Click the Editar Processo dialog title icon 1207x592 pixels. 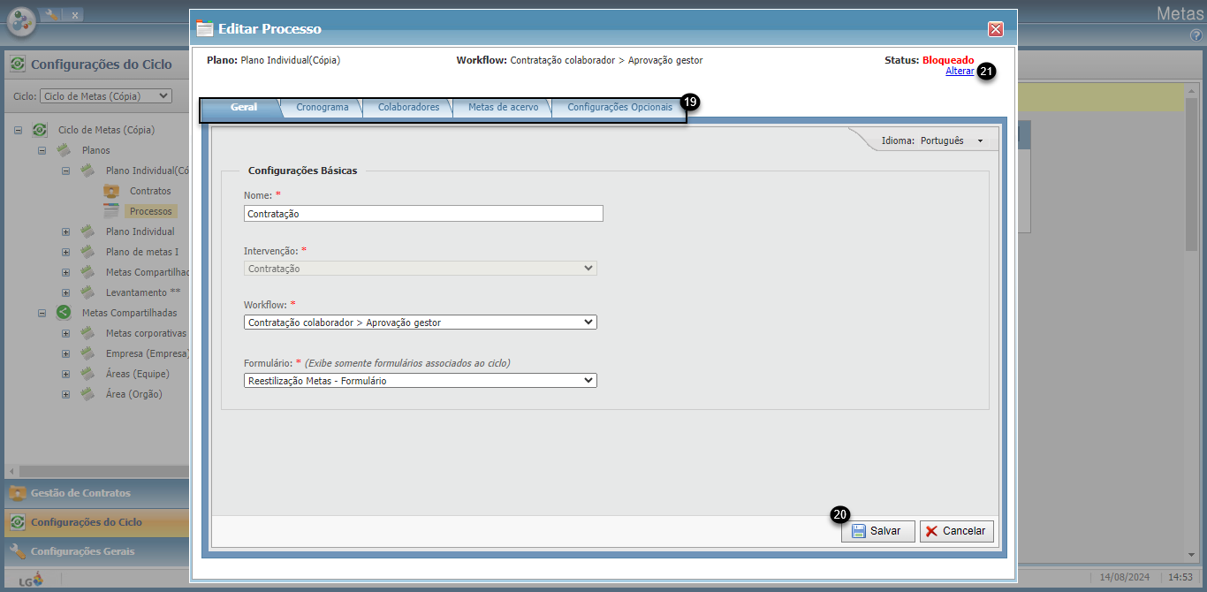coord(205,28)
